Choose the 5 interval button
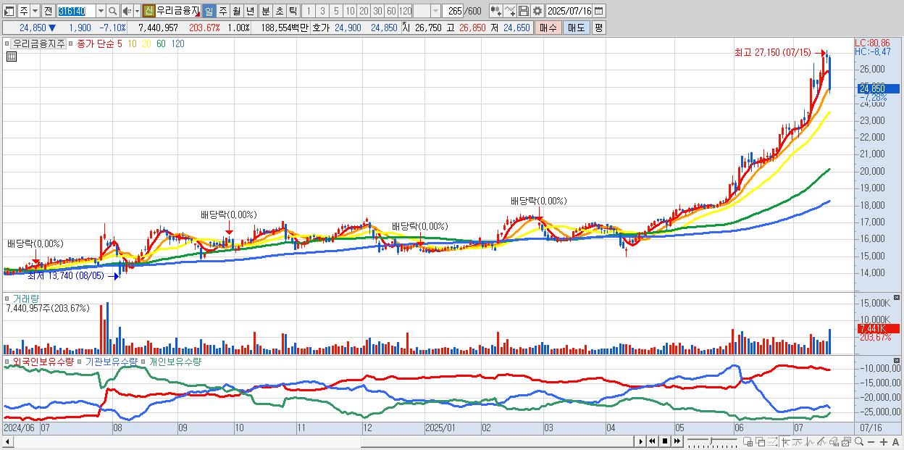904x450 pixels. [336, 12]
